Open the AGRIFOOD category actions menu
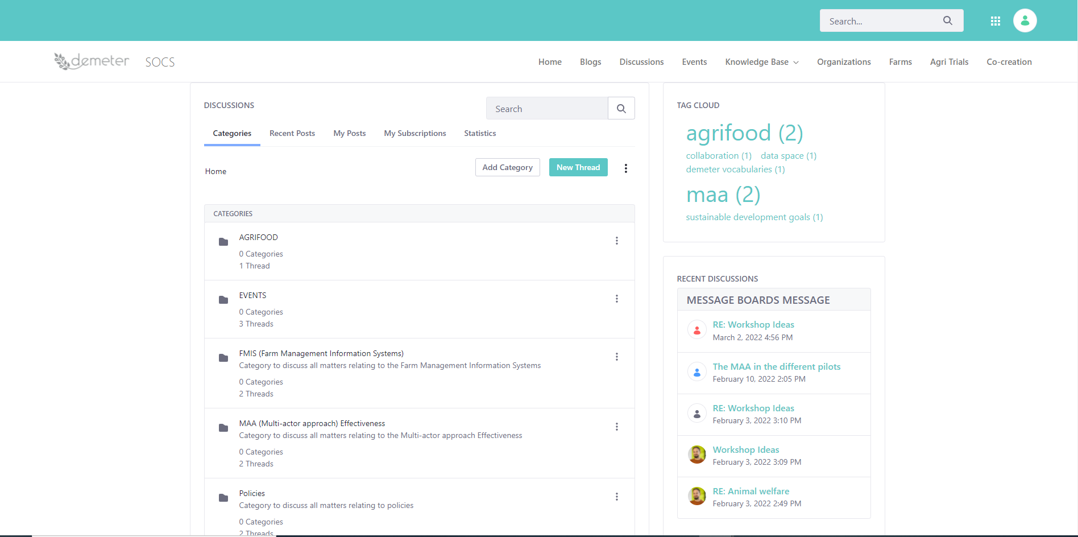This screenshot has width=1078, height=537. [617, 241]
